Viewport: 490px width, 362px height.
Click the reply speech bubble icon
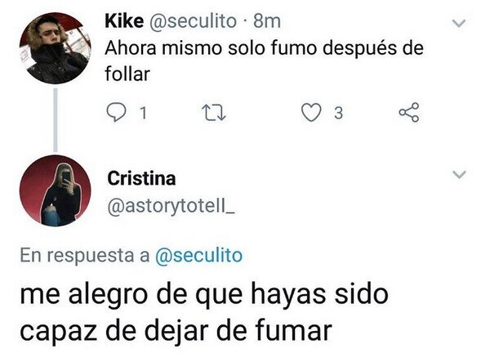tap(116, 113)
